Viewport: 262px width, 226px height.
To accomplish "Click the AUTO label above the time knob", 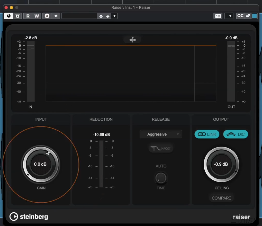I will point(161,166).
